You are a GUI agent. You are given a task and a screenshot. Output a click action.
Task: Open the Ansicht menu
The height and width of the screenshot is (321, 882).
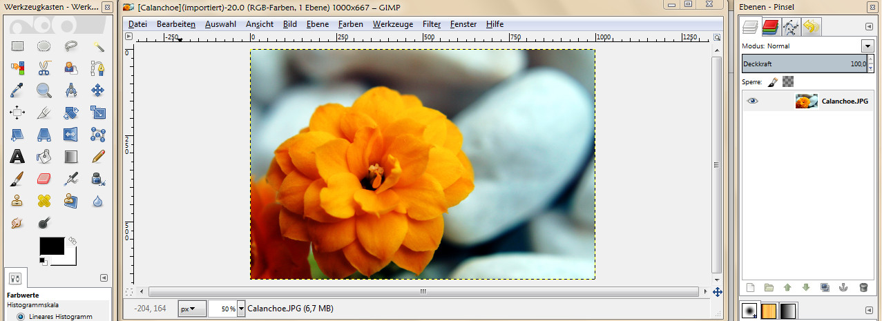pos(260,24)
